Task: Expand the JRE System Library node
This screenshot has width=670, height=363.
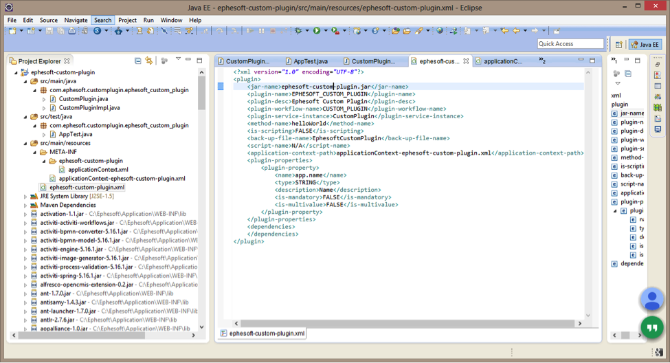Action: [25, 196]
